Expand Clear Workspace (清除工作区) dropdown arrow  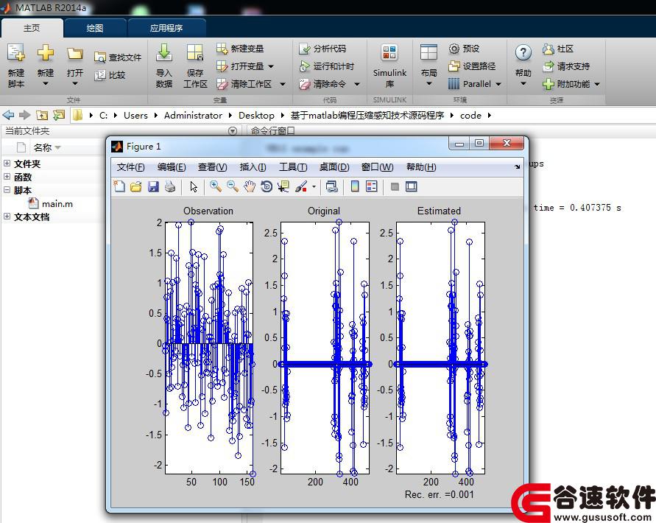[283, 84]
